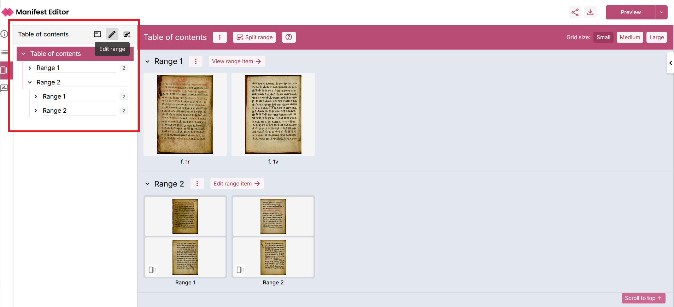Screen dimensions: 674x307
Task: Click the share icon in header
Action: coord(575,12)
